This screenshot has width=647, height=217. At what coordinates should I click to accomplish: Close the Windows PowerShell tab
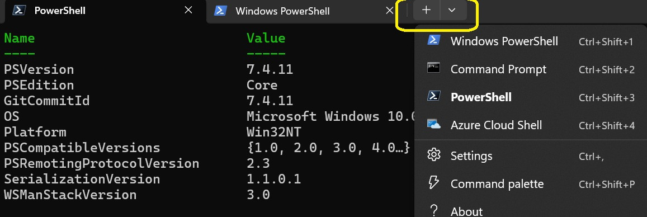click(x=389, y=10)
